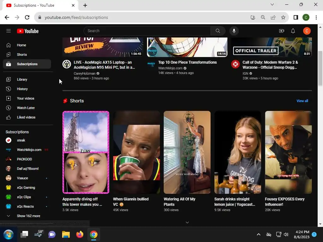Screen dimensions: 323x242
Task: Open Library in the sidebar
Action: click(x=27, y=79)
